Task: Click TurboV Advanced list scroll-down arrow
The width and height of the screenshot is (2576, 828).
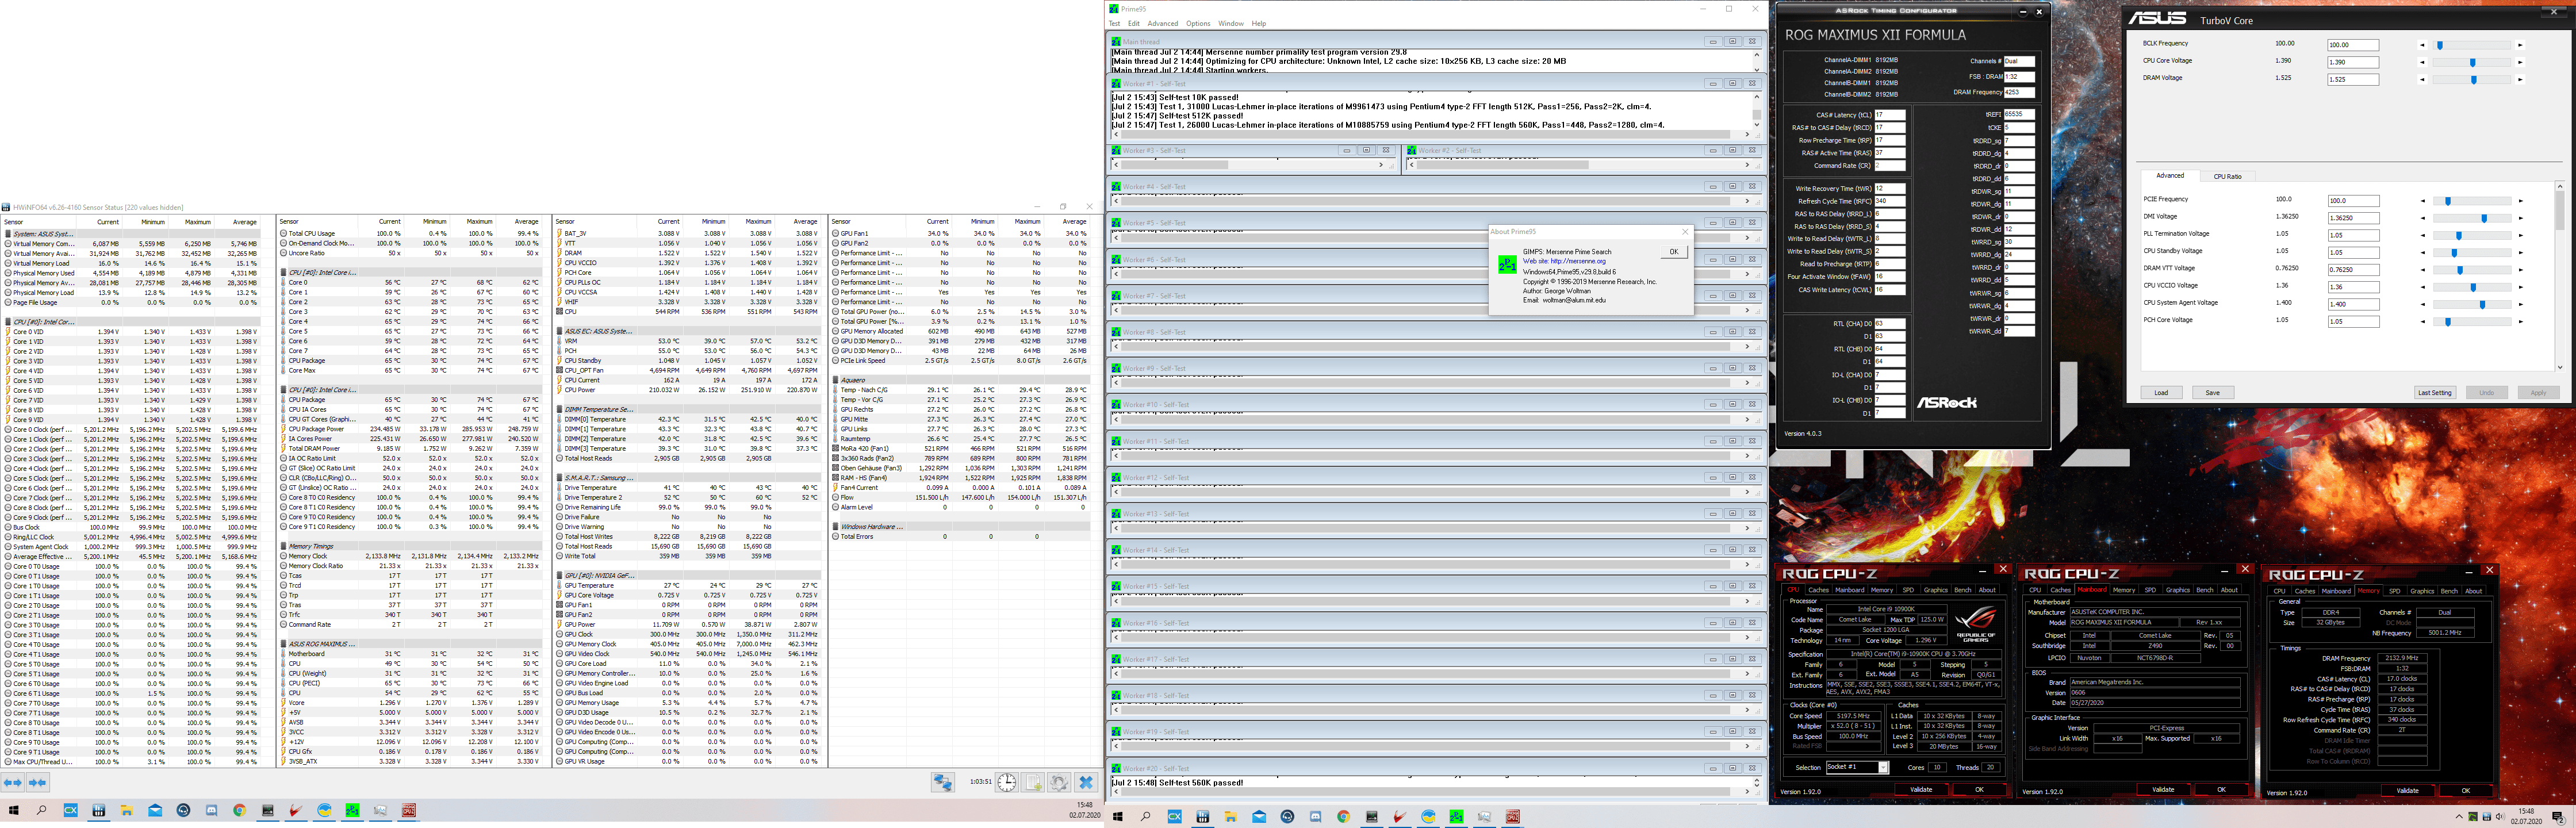Action: (x=2560, y=367)
